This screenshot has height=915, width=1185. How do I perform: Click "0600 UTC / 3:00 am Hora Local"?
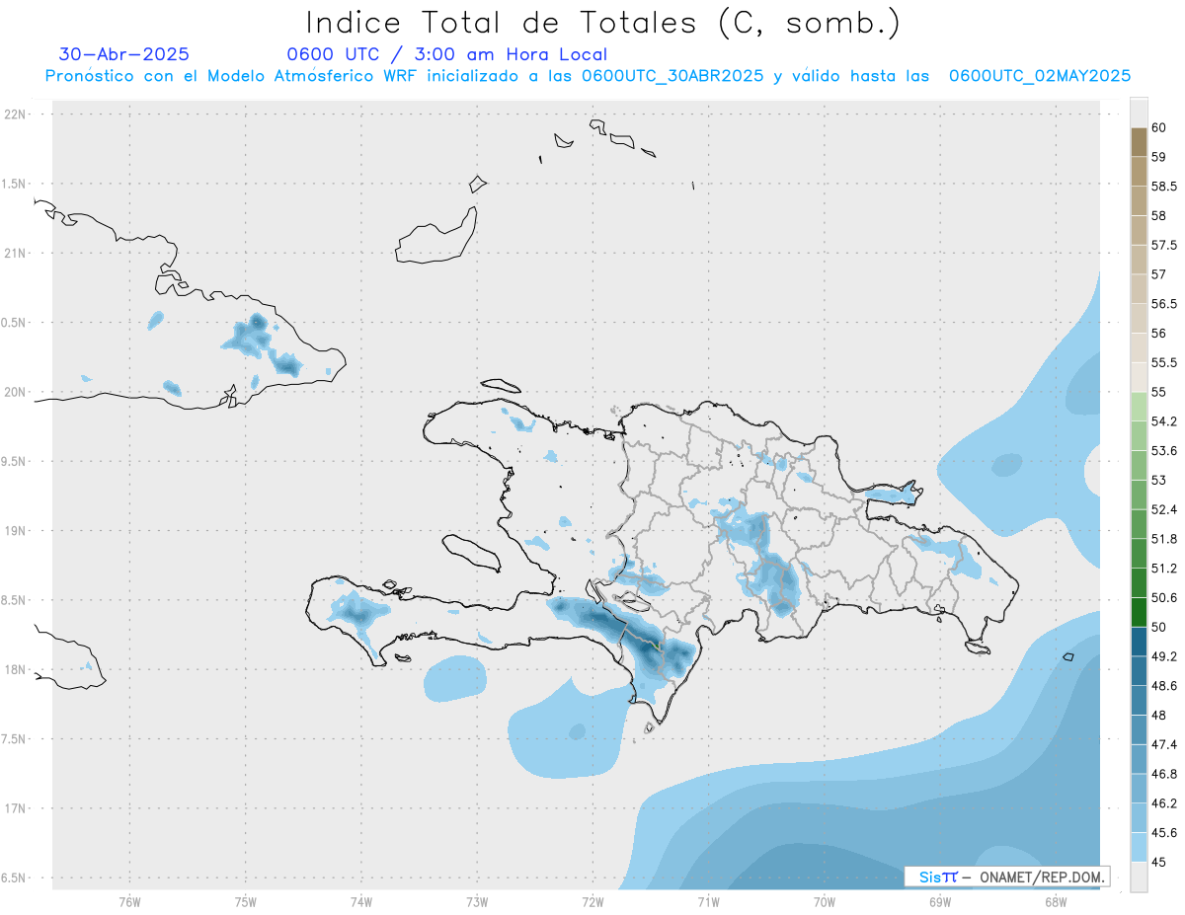coord(446,54)
